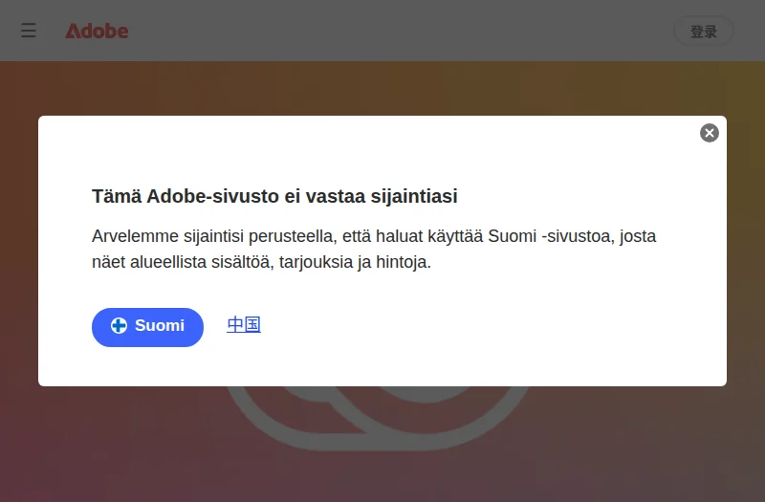The height and width of the screenshot is (502, 765).
Task: Open the hamburger navigation menu
Action: 29,31
